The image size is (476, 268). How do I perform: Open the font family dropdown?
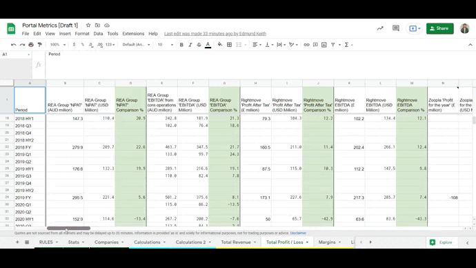click(136, 45)
